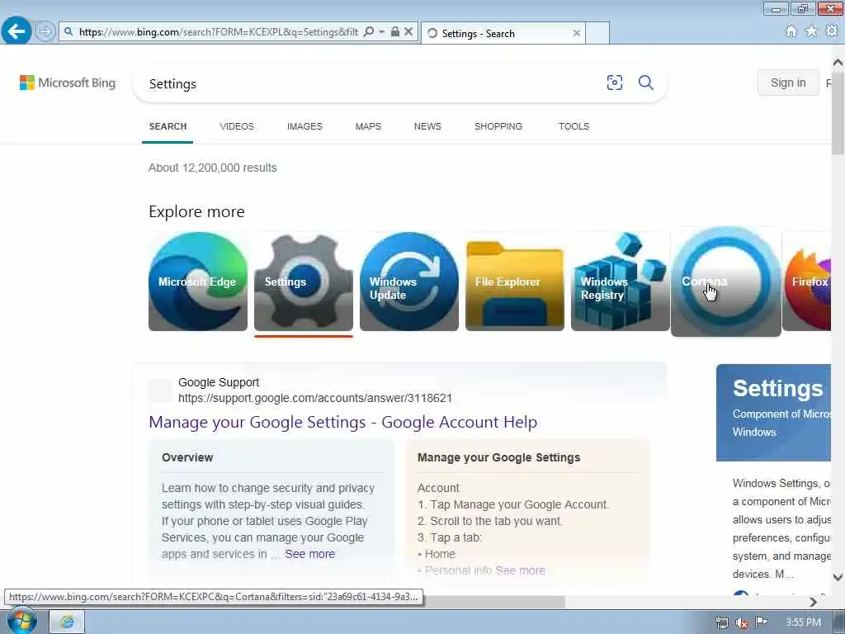Open the Settings gear explore tile

[304, 282]
